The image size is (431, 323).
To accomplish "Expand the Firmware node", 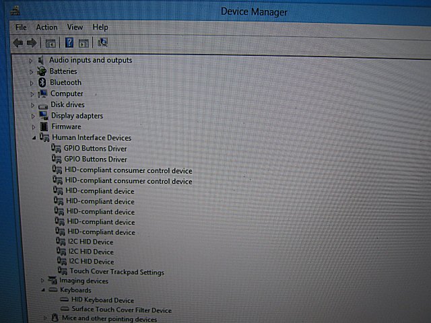I will [x=34, y=127].
